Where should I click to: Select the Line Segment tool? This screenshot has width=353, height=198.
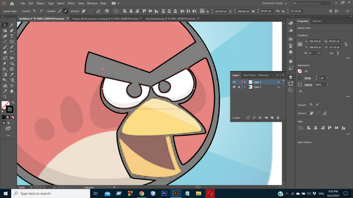click(5, 42)
